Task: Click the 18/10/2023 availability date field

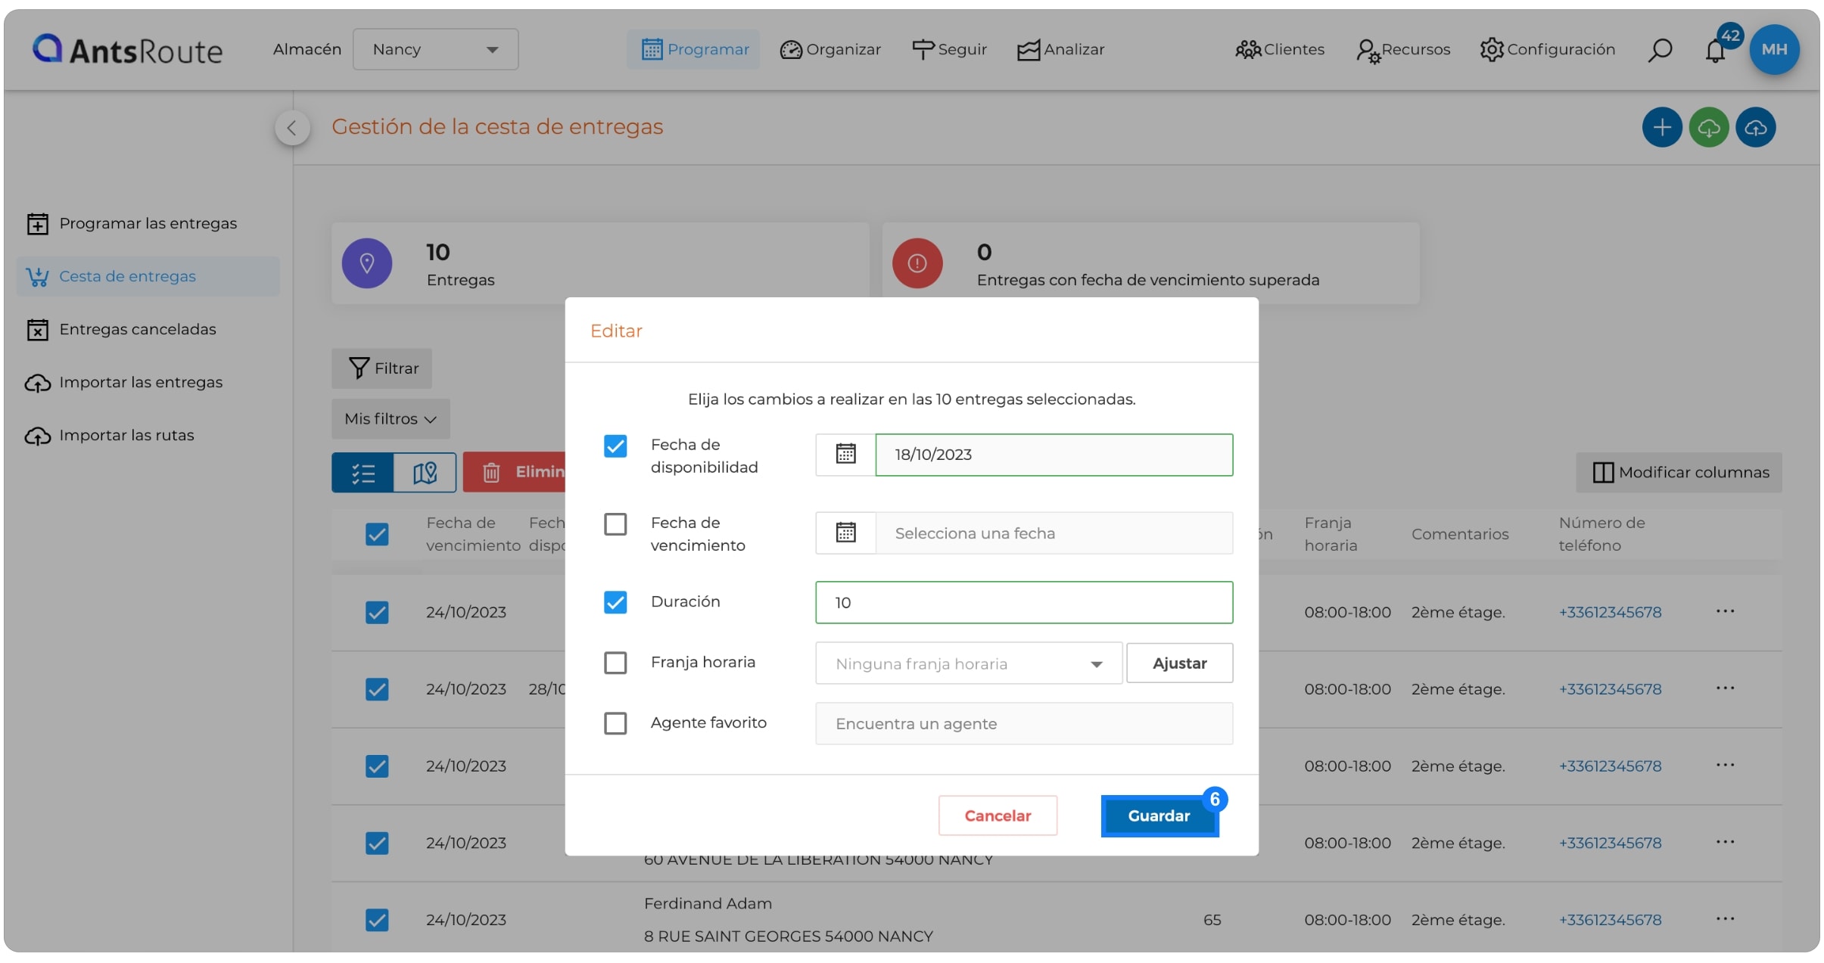Action: pyautogui.click(x=1054, y=455)
